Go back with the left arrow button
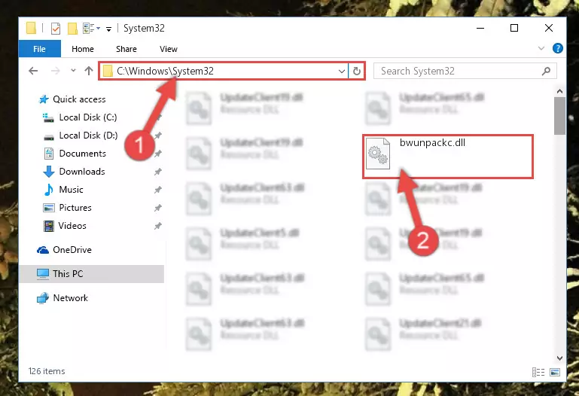Viewport: 579px width, 396px height. (33, 71)
